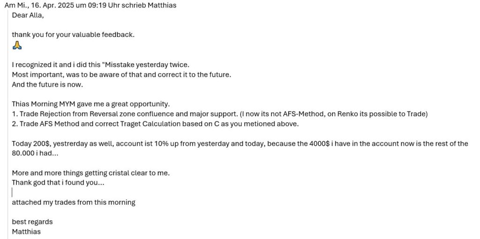Click the word 'Misstake' in the message
This screenshot has height=239, width=480.
pyautogui.click(x=120, y=65)
